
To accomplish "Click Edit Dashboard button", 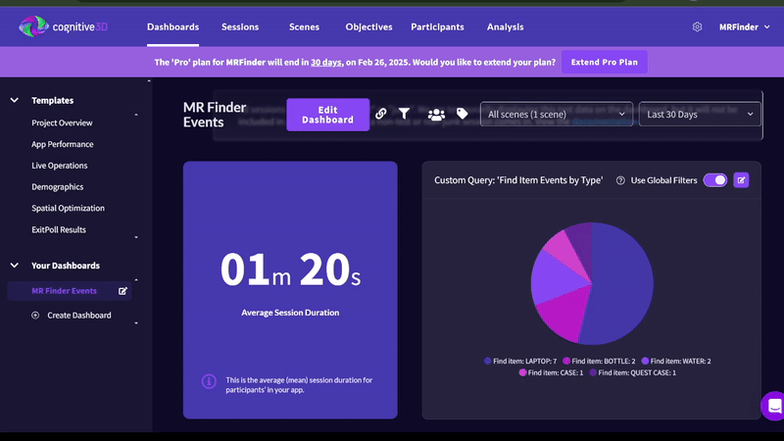I will [x=328, y=115].
